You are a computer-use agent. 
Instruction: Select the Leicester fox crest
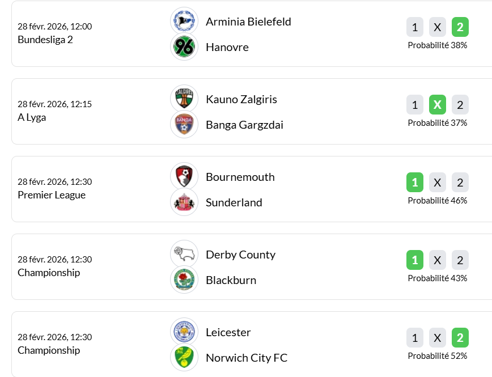point(184,332)
